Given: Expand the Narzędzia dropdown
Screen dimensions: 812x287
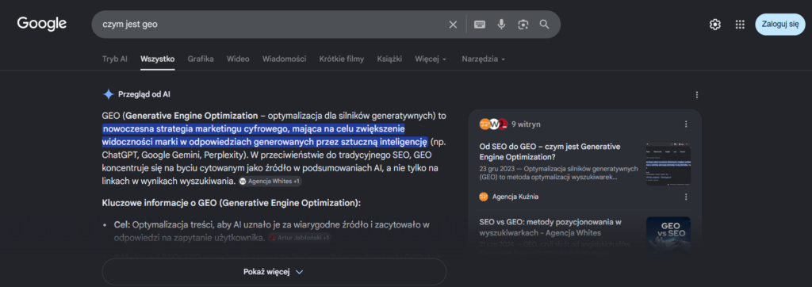Looking at the screenshot, I should 483,59.
